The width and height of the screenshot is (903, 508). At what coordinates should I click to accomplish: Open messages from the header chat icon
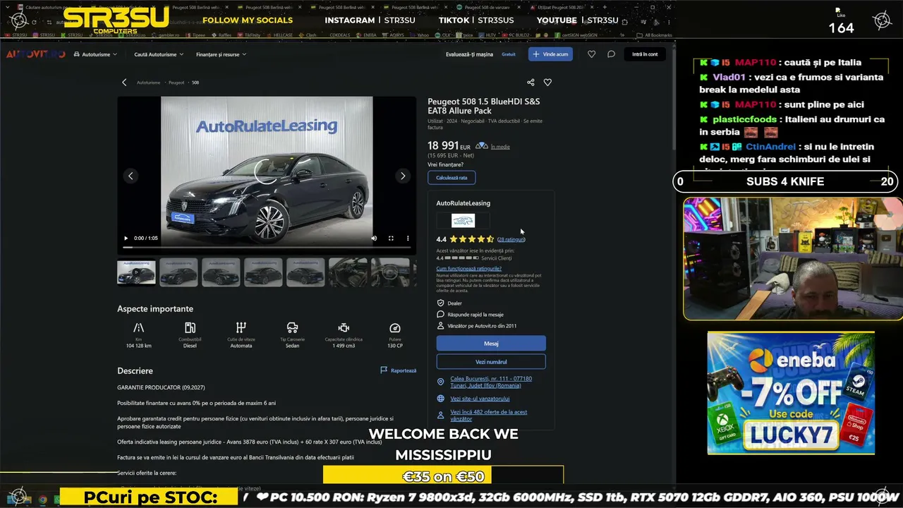click(611, 54)
